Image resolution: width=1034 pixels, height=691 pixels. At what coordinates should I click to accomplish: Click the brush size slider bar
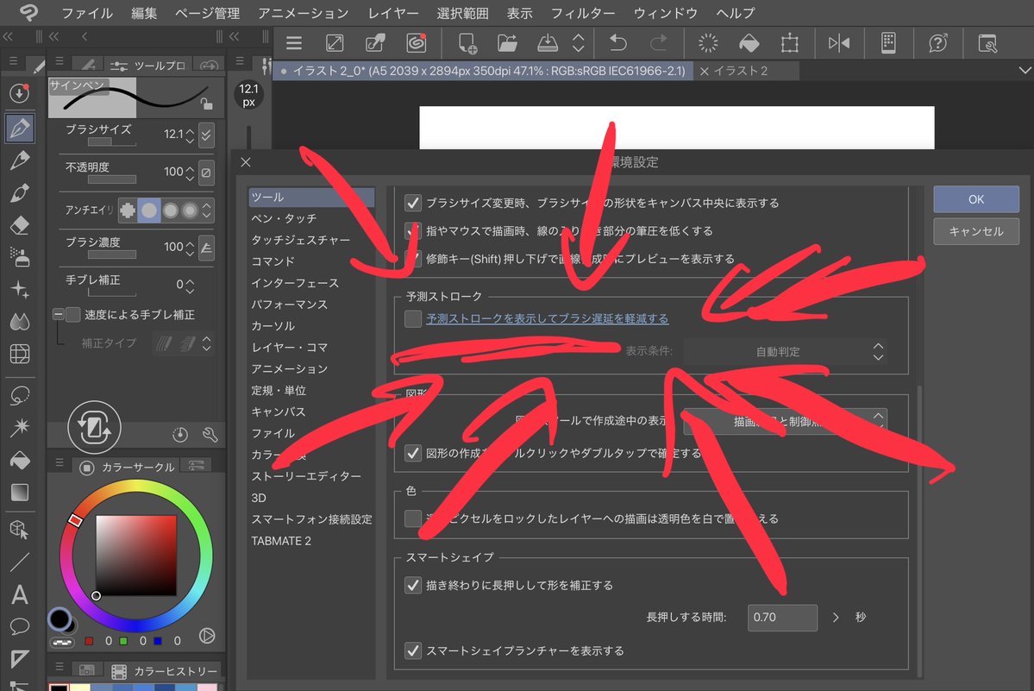click(x=110, y=141)
